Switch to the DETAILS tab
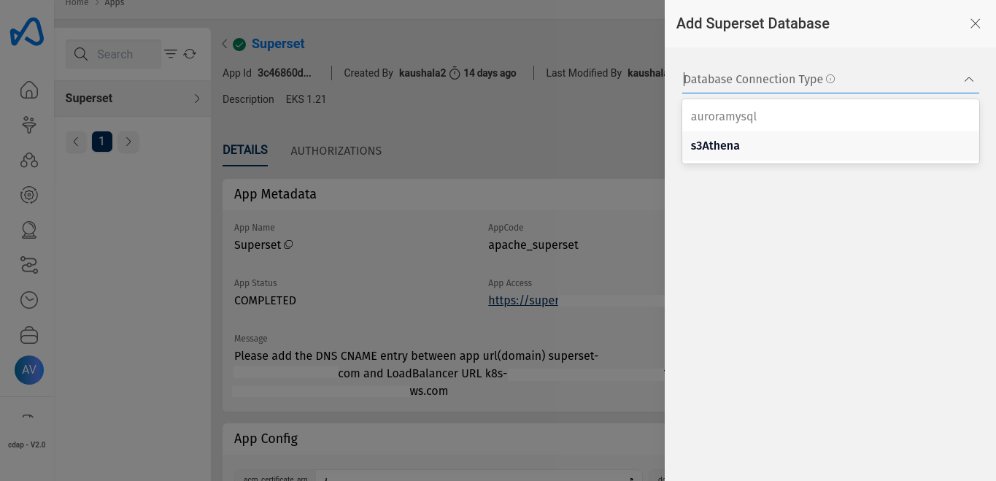996x481 pixels. pos(245,150)
